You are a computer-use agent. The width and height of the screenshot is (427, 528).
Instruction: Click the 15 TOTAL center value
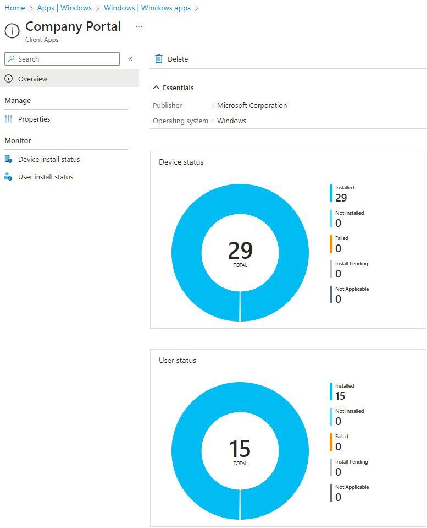pyautogui.click(x=240, y=452)
